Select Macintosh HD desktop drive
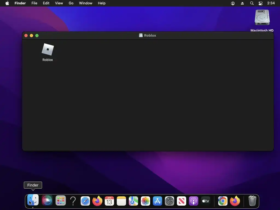This screenshot has height=210, width=280. (x=262, y=17)
